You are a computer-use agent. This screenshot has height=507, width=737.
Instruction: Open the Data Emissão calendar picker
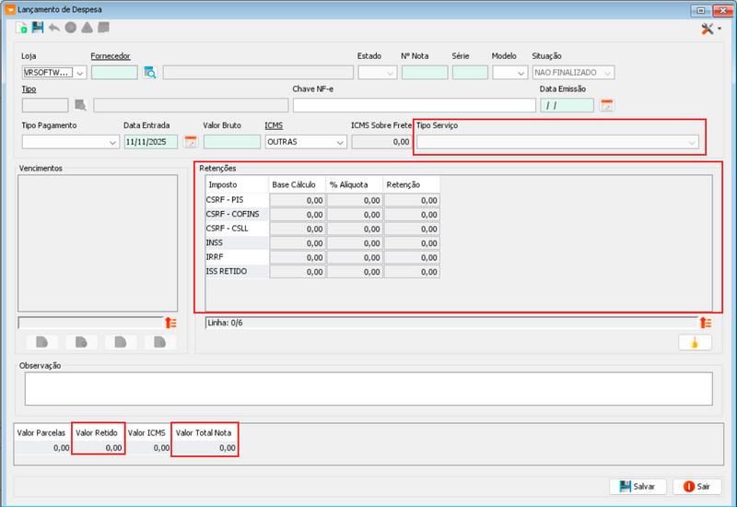click(x=606, y=105)
